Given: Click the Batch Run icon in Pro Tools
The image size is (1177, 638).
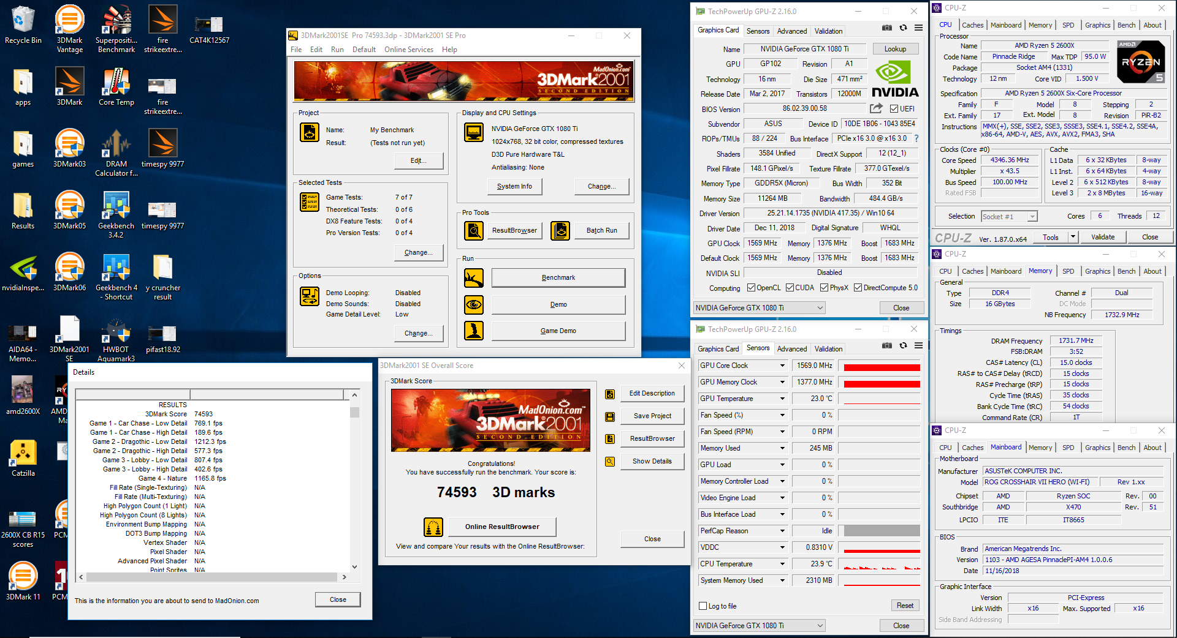Looking at the screenshot, I should click(560, 231).
